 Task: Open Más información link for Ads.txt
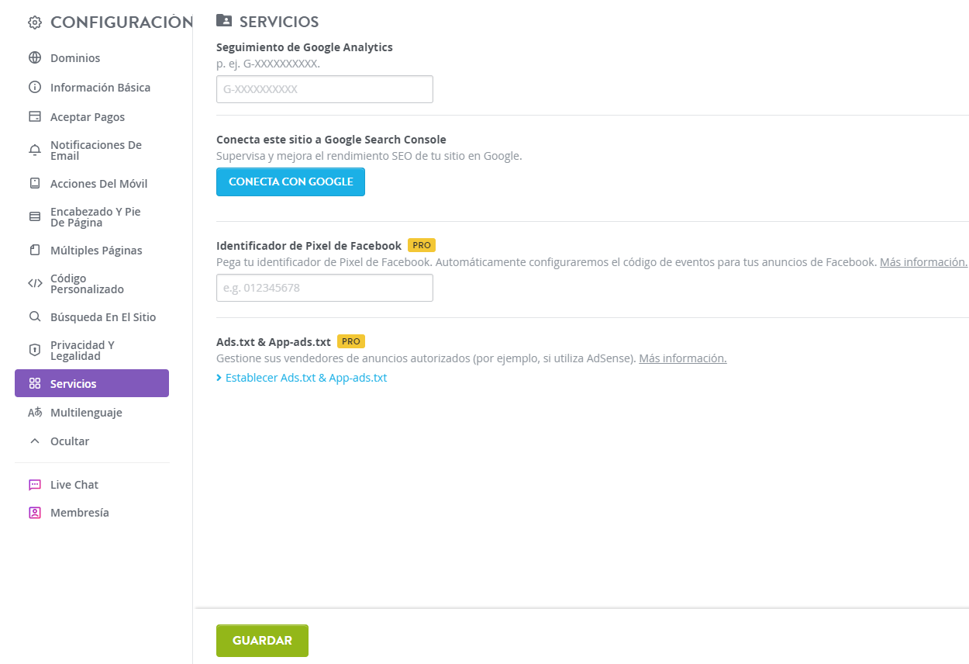pyautogui.click(x=683, y=358)
